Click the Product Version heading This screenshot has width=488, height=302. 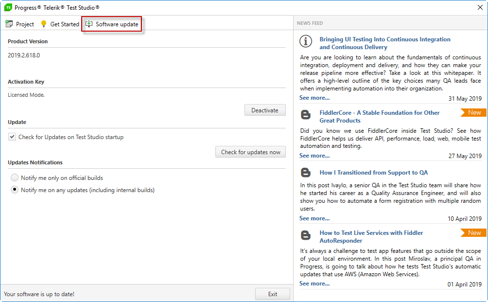tap(28, 41)
